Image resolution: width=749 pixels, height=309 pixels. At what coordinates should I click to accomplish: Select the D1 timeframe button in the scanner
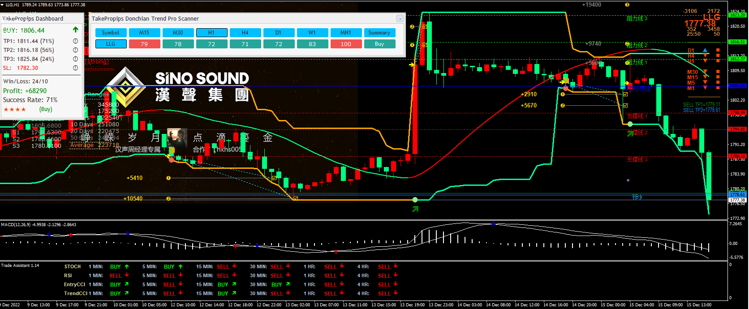(x=279, y=33)
